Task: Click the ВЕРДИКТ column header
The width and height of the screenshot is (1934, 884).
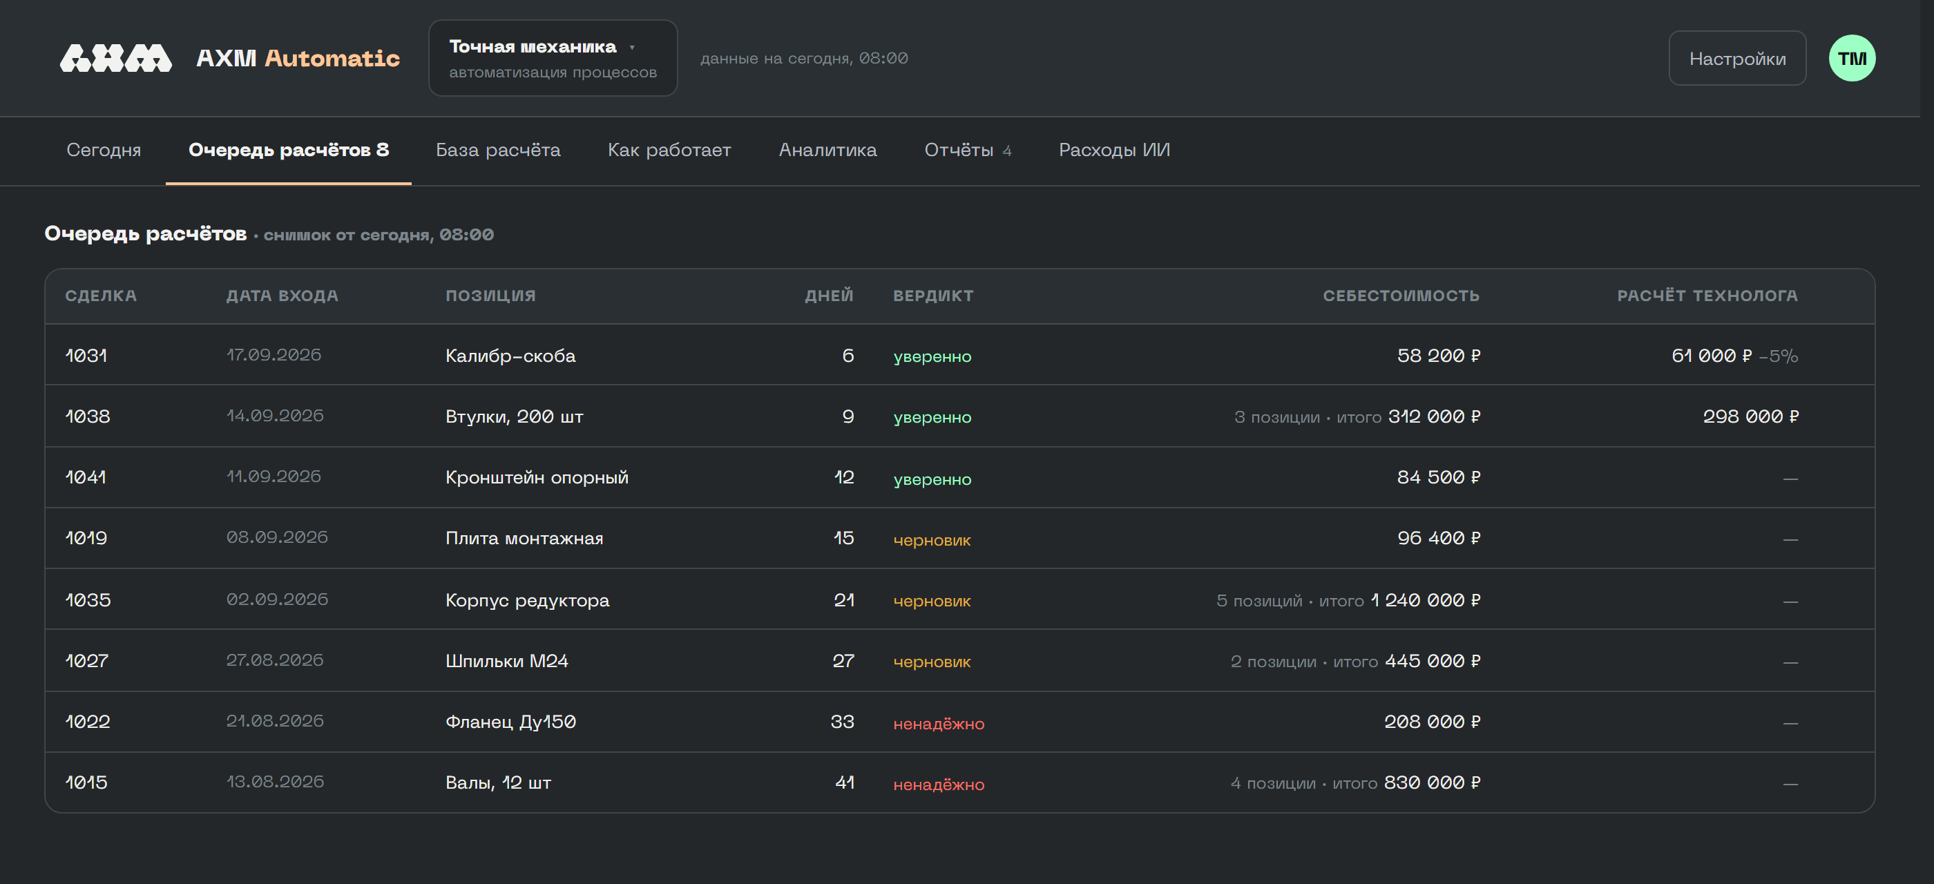Action: tap(933, 296)
